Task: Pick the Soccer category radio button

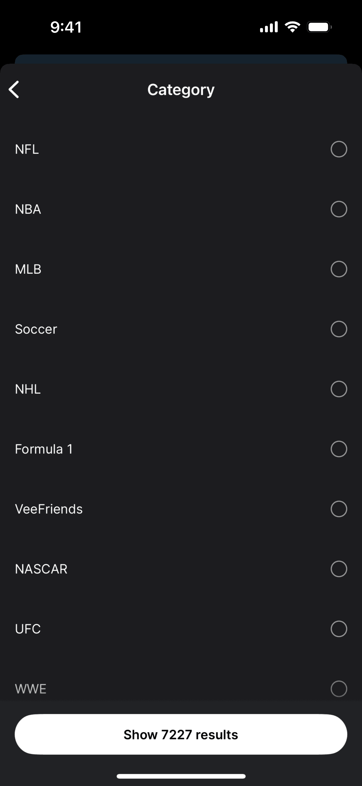Action: click(x=339, y=329)
